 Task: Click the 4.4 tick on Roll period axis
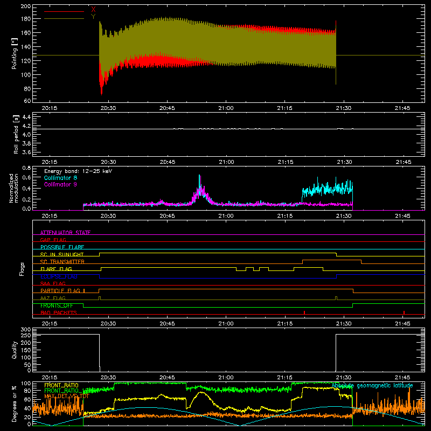coord(26,117)
